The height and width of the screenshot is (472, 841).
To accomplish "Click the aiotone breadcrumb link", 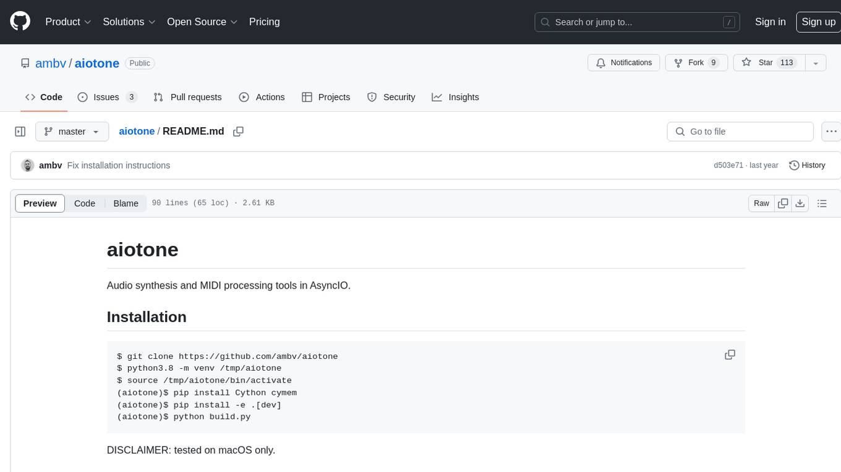I will 137,132.
